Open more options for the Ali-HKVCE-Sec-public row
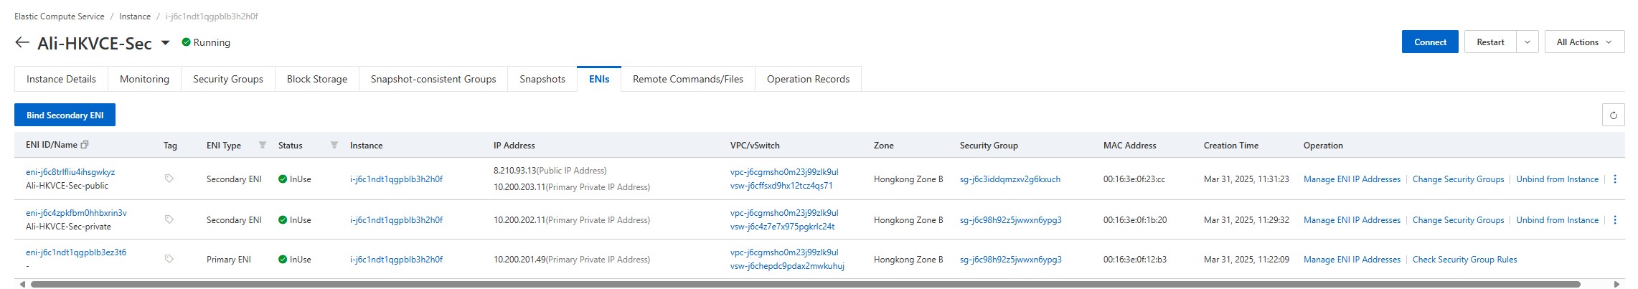The height and width of the screenshot is (289, 1638). coord(1615,179)
